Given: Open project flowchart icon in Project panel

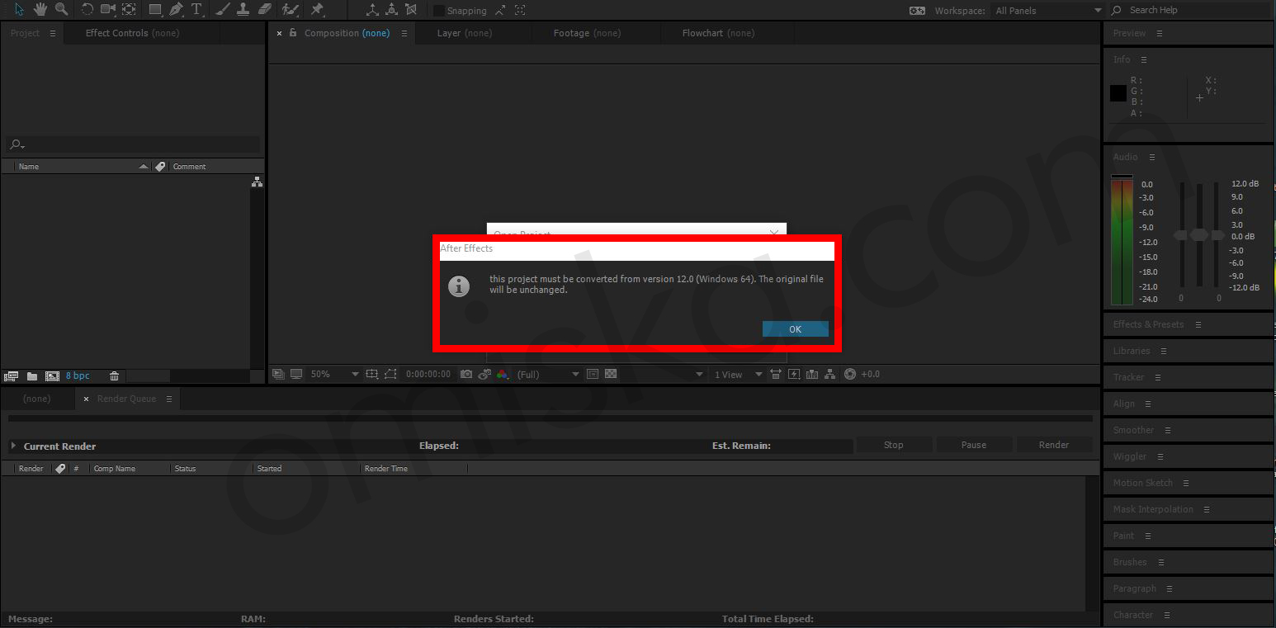Looking at the screenshot, I should tap(257, 182).
